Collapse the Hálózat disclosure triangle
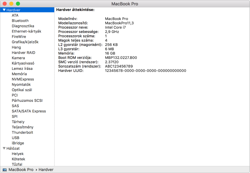This screenshot has width=250, height=173. coord(4,148)
